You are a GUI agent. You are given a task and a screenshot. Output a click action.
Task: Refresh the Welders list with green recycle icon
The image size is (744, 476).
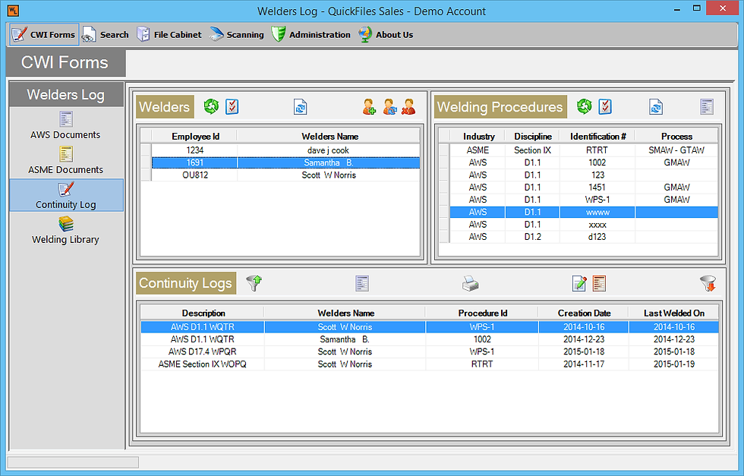tap(211, 106)
